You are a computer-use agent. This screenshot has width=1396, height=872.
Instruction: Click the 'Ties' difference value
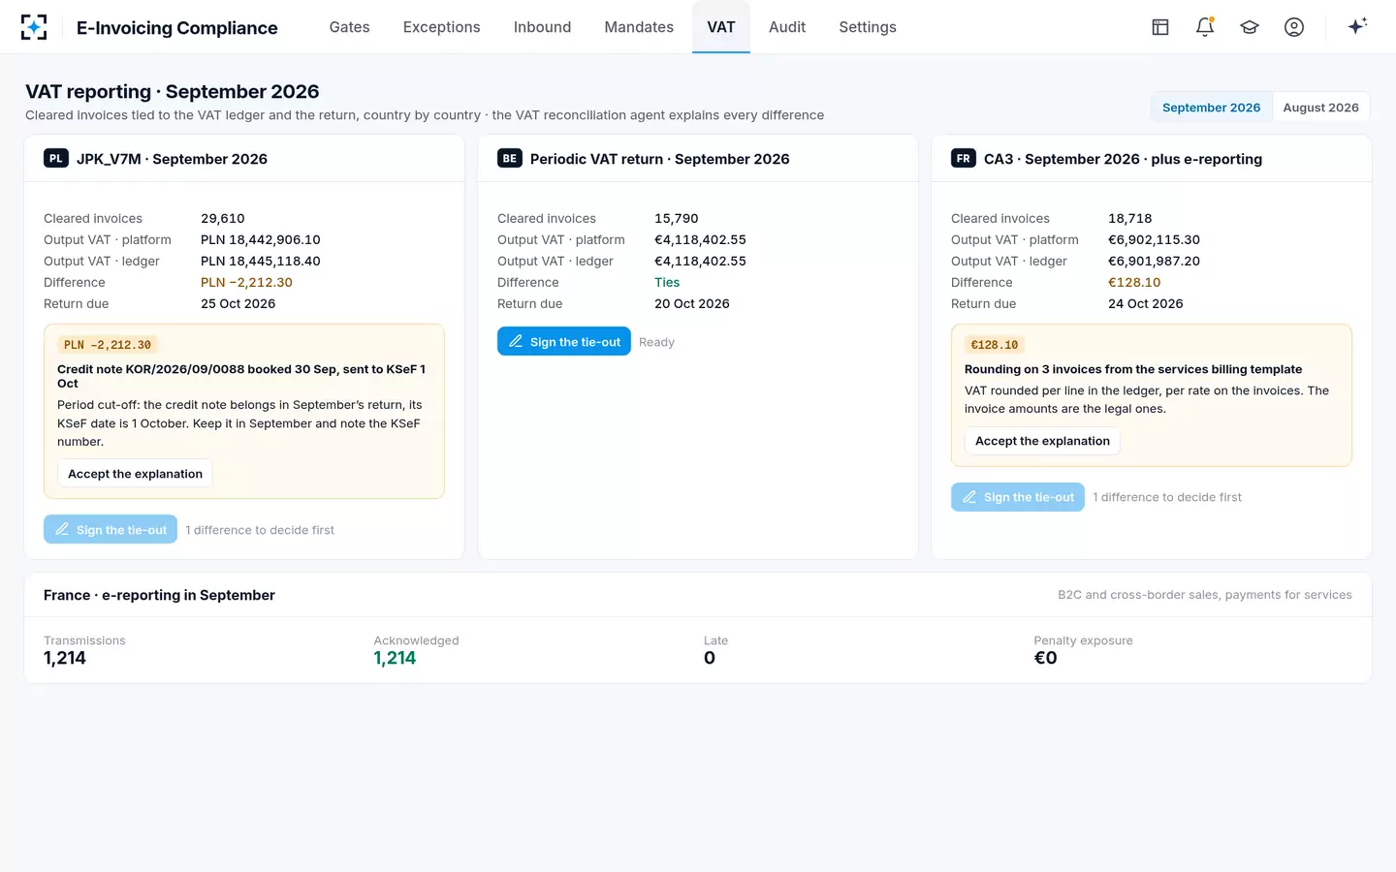point(667,282)
